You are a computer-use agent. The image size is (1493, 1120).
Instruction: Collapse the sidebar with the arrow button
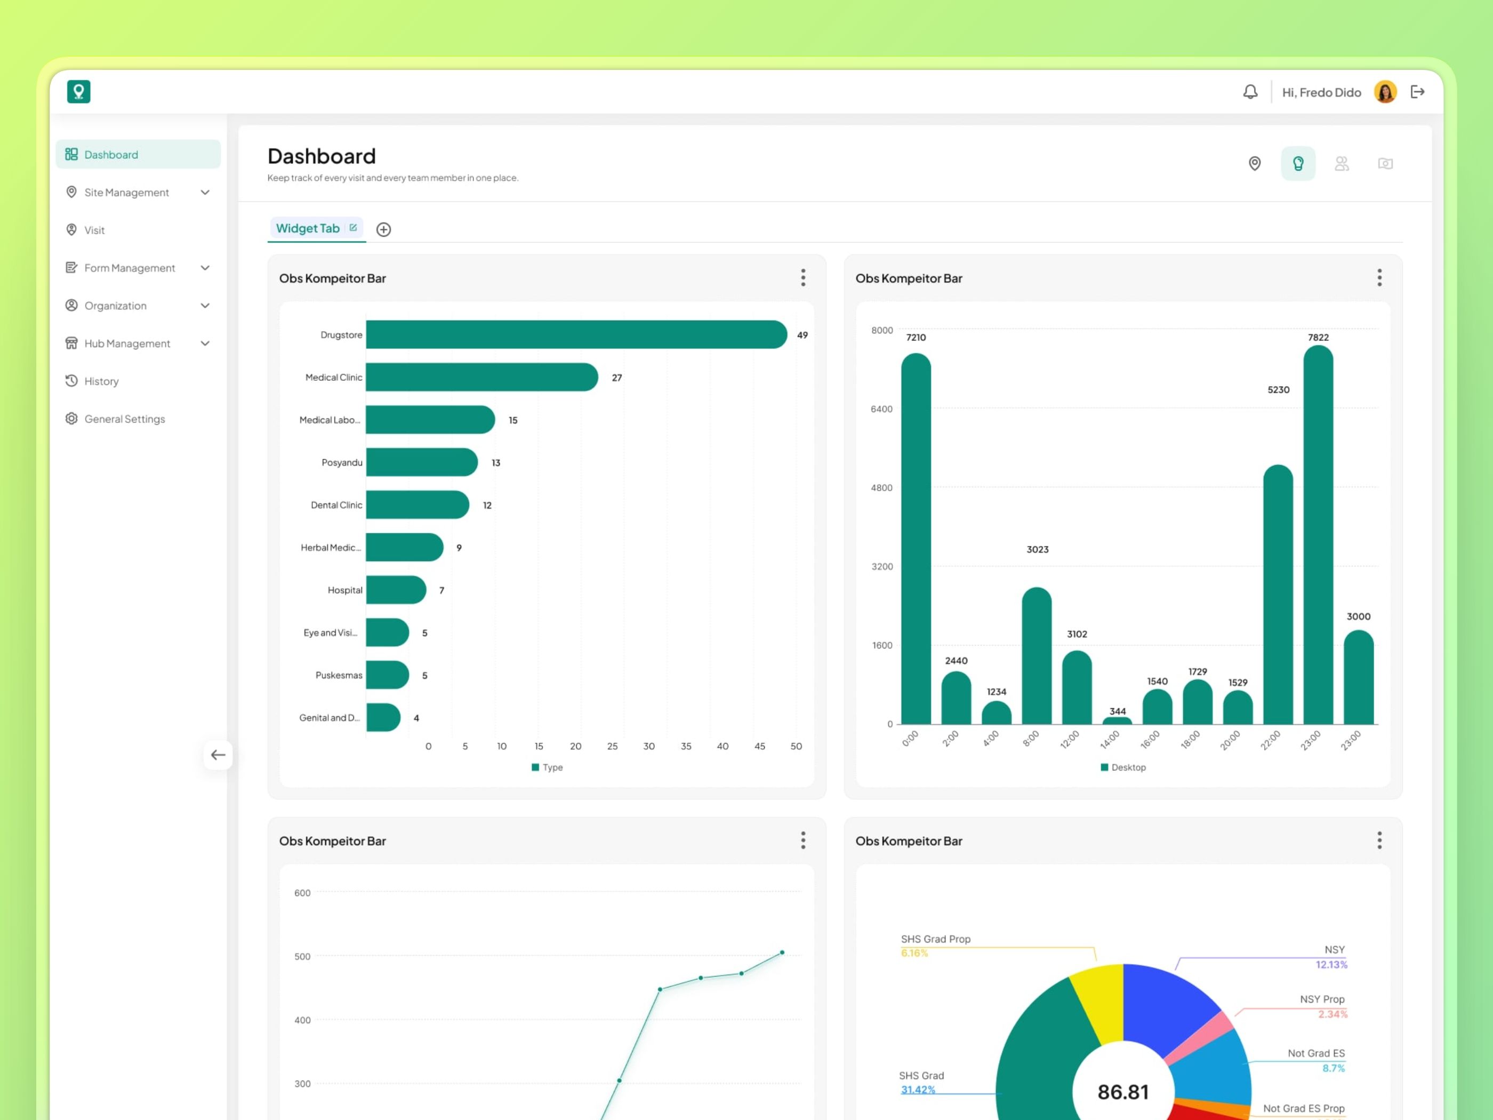(x=218, y=755)
